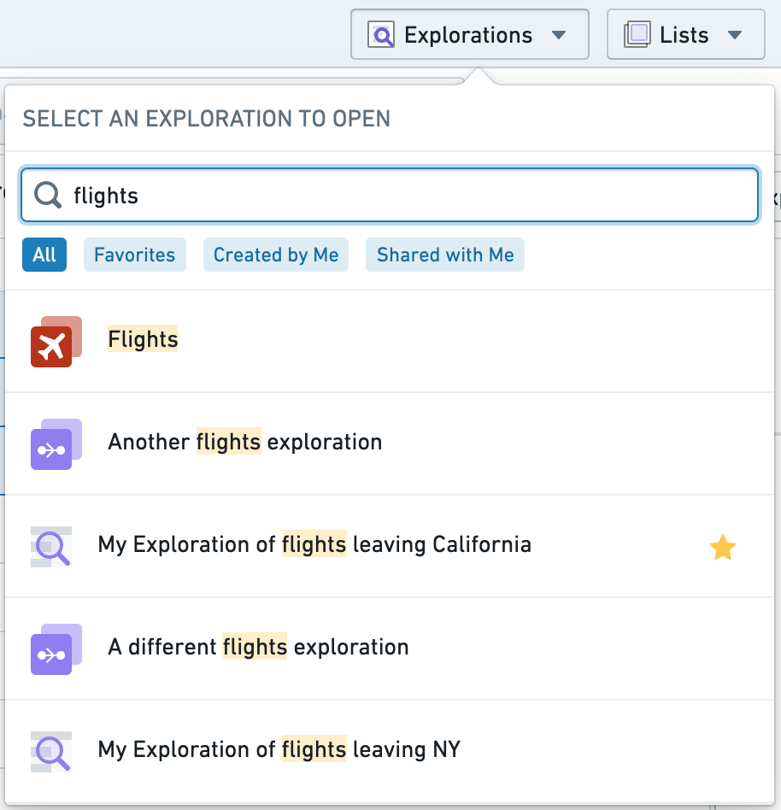781x810 pixels.
Task: Focus the exploration search field
Action: pyautogui.click(x=390, y=196)
